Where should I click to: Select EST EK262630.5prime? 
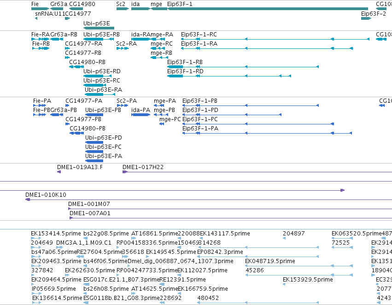pos(90,270)
